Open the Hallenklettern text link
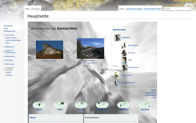The width and height of the screenshot is (196, 123). click(127, 75)
